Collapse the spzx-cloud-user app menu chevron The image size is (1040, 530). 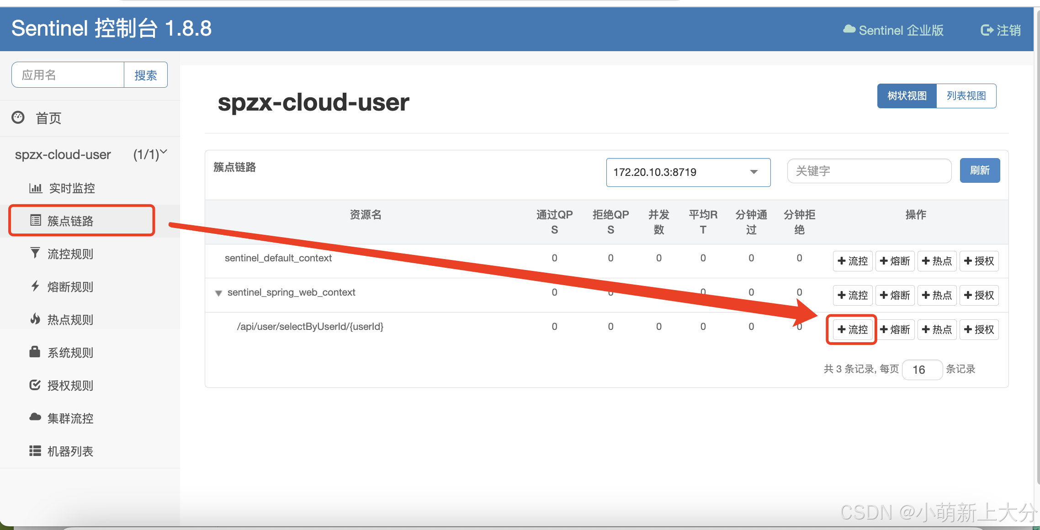(164, 152)
